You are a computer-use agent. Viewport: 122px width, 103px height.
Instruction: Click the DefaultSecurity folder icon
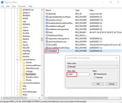[x=24, y=68]
